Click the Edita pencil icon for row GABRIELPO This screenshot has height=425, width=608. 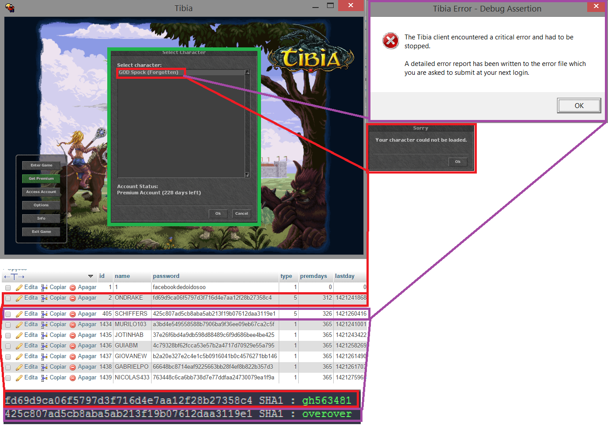click(x=19, y=367)
